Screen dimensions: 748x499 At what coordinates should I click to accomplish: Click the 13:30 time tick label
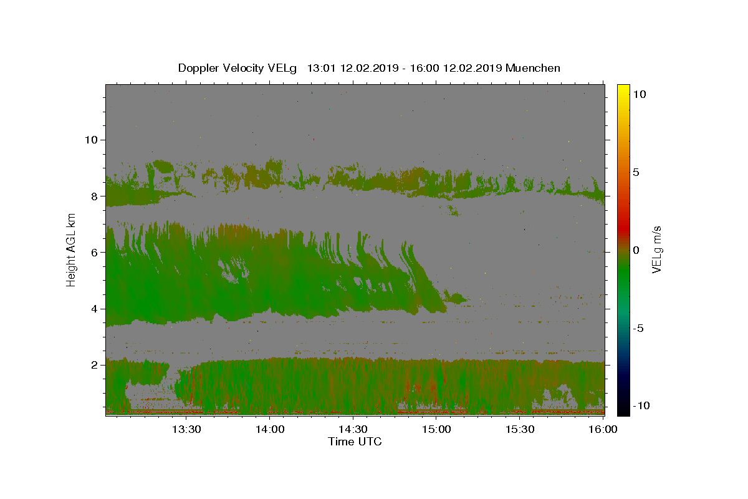186,429
